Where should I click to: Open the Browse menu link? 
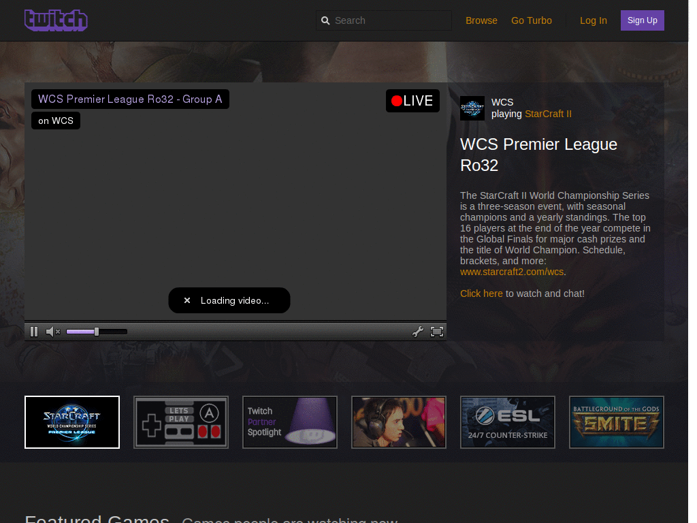click(481, 20)
